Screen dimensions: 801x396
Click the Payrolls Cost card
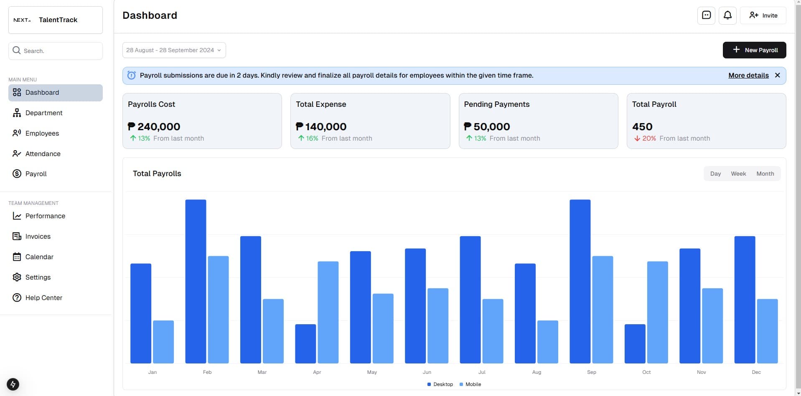(x=202, y=121)
